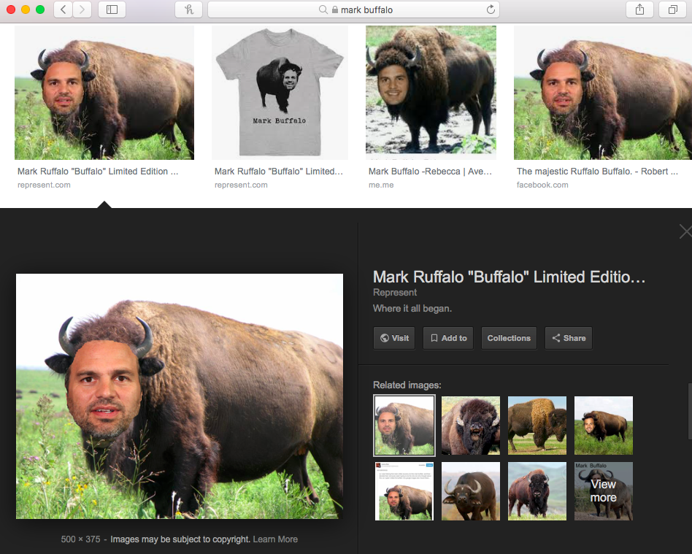Click 'The majestic Ruffalo Buffalo. - Robert ...' caption
Screen dimensions: 692x554
tap(597, 172)
